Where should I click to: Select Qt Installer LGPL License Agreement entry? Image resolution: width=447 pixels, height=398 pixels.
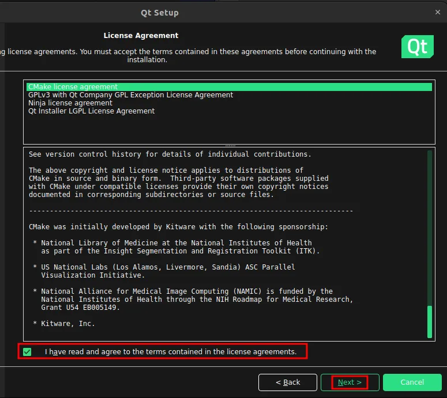229,111
